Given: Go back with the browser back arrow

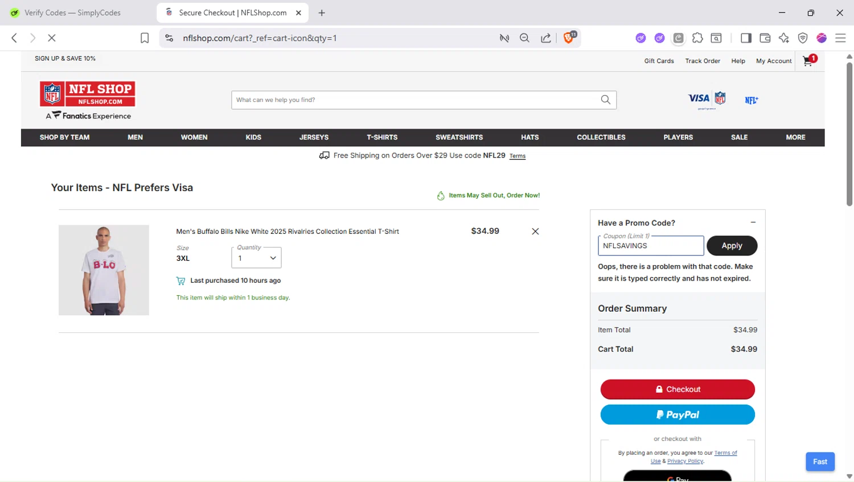Looking at the screenshot, I should click(14, 38).
